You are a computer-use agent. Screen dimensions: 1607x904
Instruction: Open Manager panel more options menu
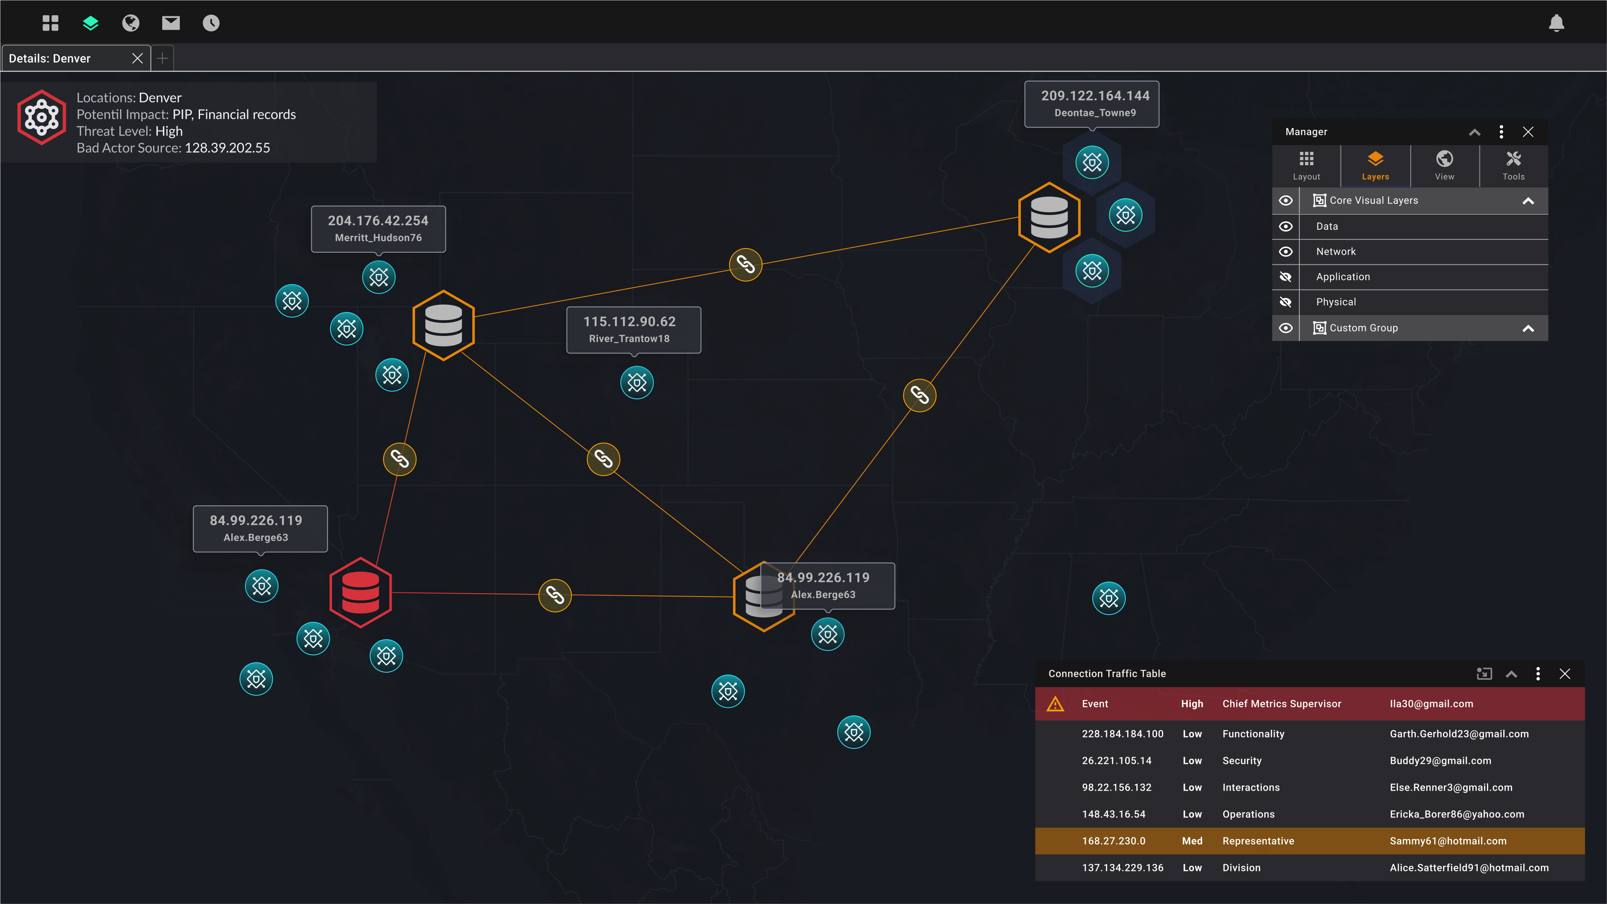click(x=1502, y=132)
